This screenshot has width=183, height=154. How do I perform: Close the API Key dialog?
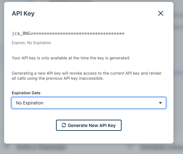(161, 13)
